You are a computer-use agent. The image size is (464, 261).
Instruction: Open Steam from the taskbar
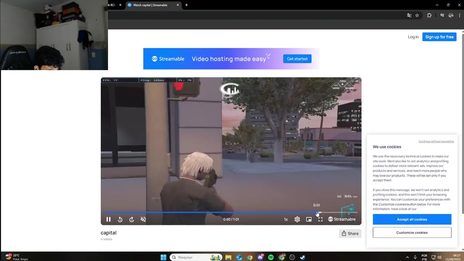point(303,257)
